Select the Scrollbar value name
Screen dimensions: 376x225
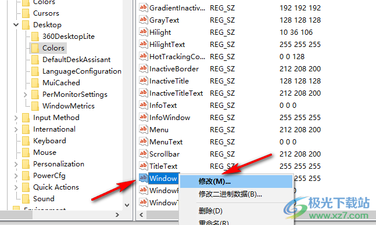point(164,154)
